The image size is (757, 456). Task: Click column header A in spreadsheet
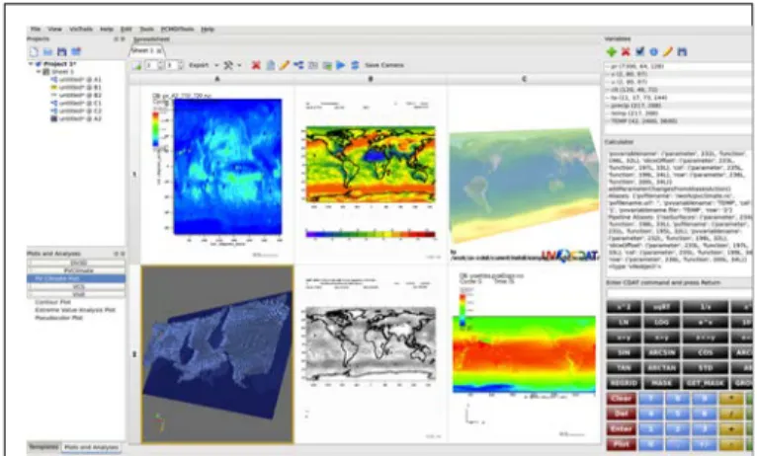[x=217, y=79]
